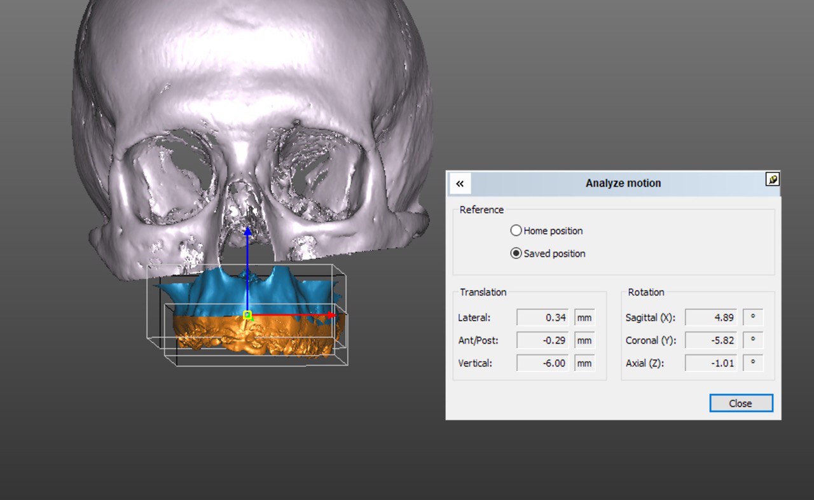814x500 pixels.
Task: Click the Vertical translation value field
Action: point(542,363)
